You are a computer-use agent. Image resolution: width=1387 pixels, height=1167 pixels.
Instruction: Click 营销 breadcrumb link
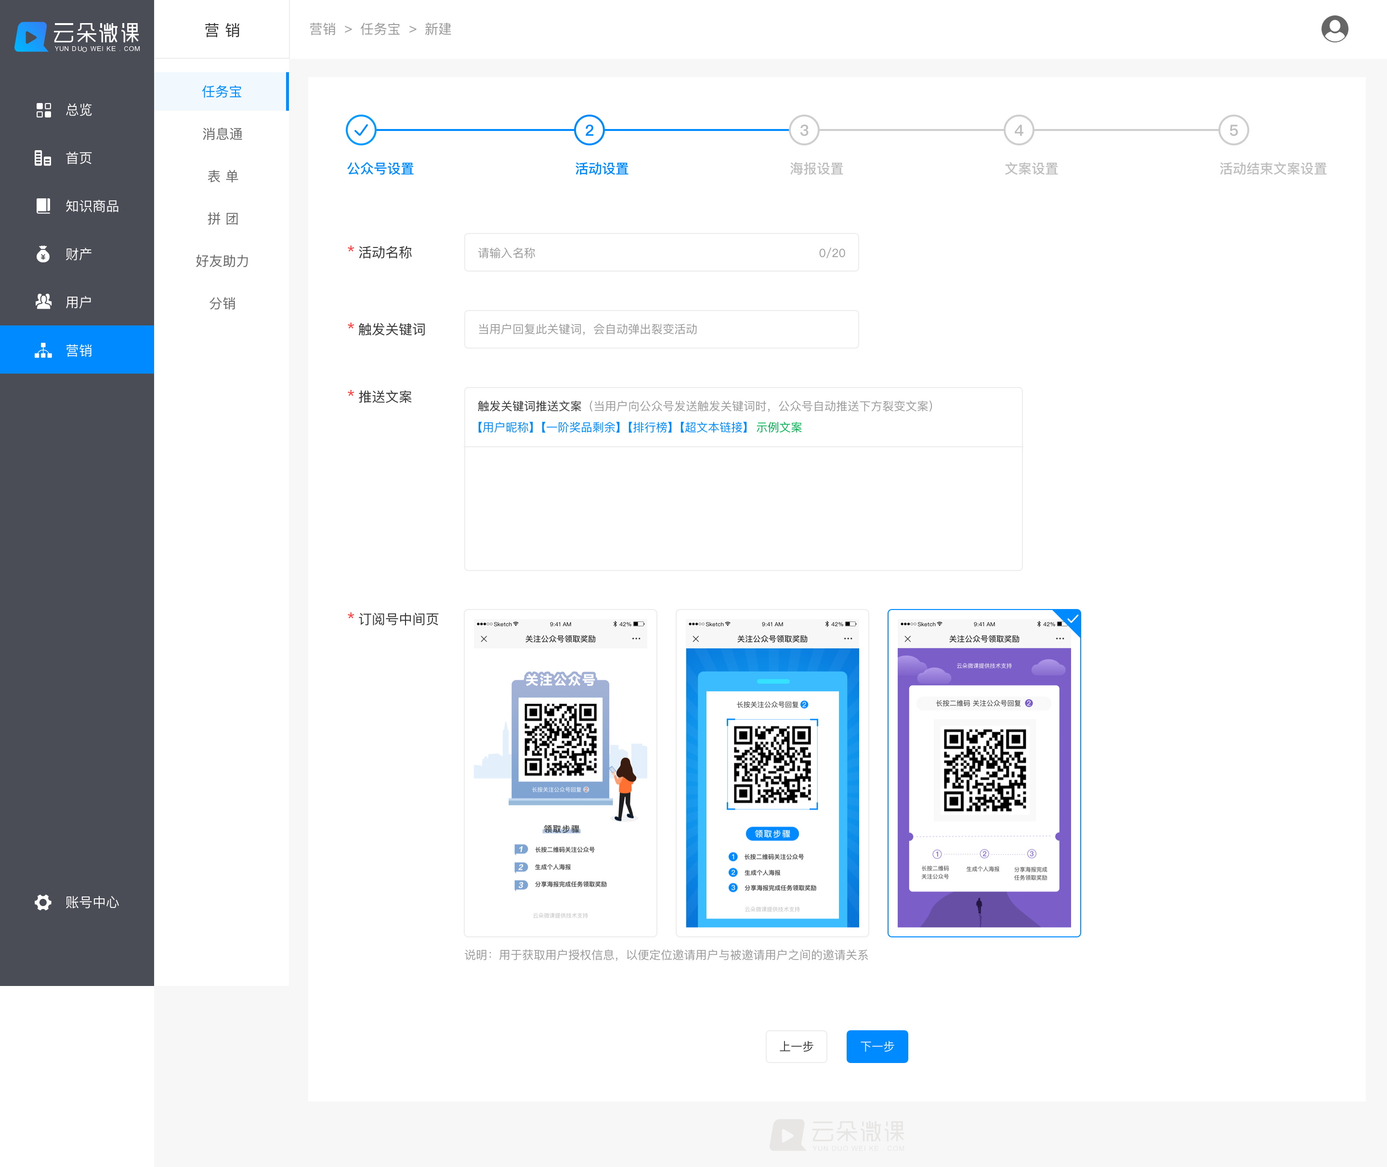point(323,29)
